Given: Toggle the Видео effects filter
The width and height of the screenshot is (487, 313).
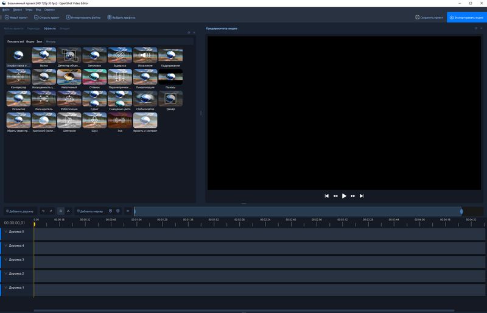Looking at the screenshot, I should (x=30, y=41).
